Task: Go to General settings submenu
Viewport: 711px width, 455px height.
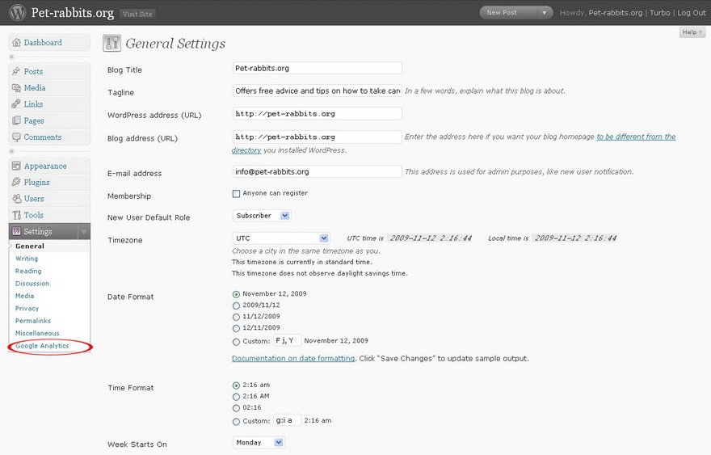Action: pyautogui.click(x=30, y=246)
